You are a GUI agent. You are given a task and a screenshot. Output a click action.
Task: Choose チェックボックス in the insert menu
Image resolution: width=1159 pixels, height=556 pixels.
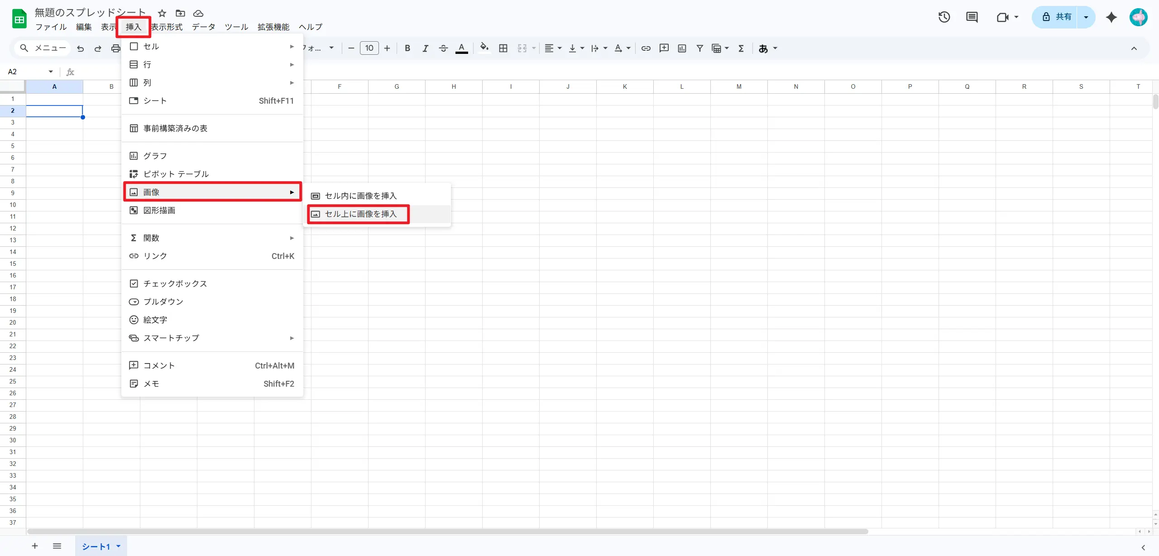click(175, 283)
